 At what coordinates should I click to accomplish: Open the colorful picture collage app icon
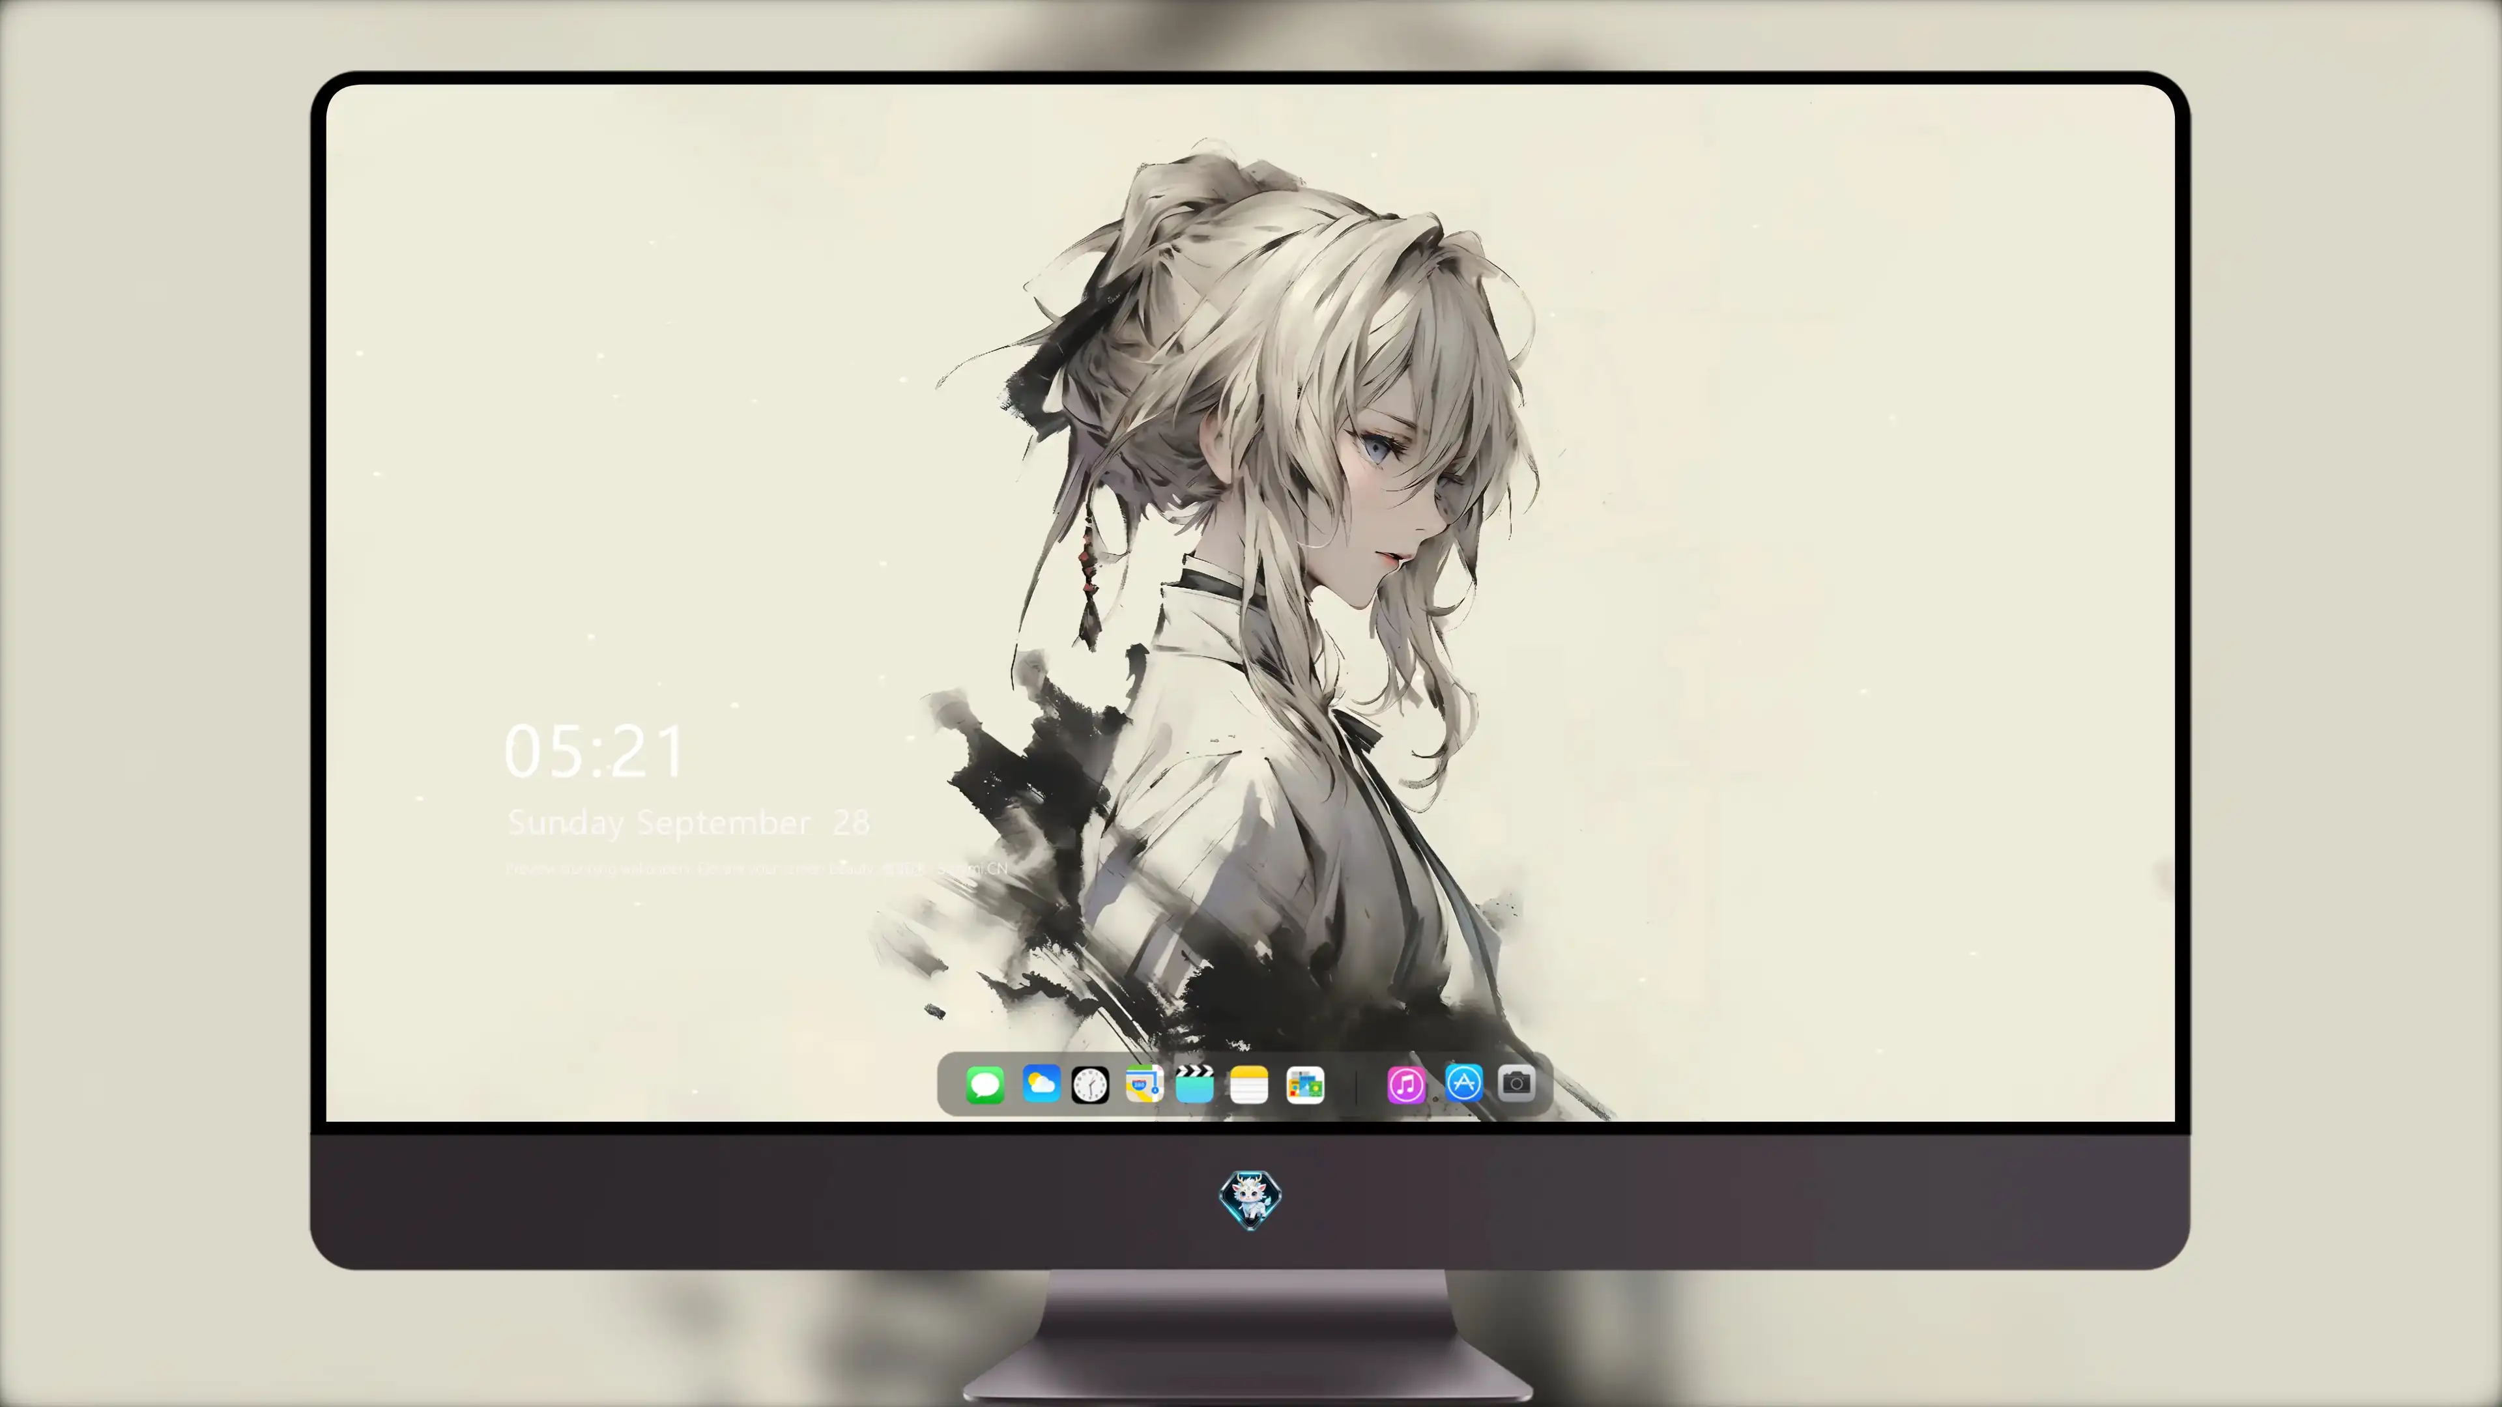point(1304,1085)
